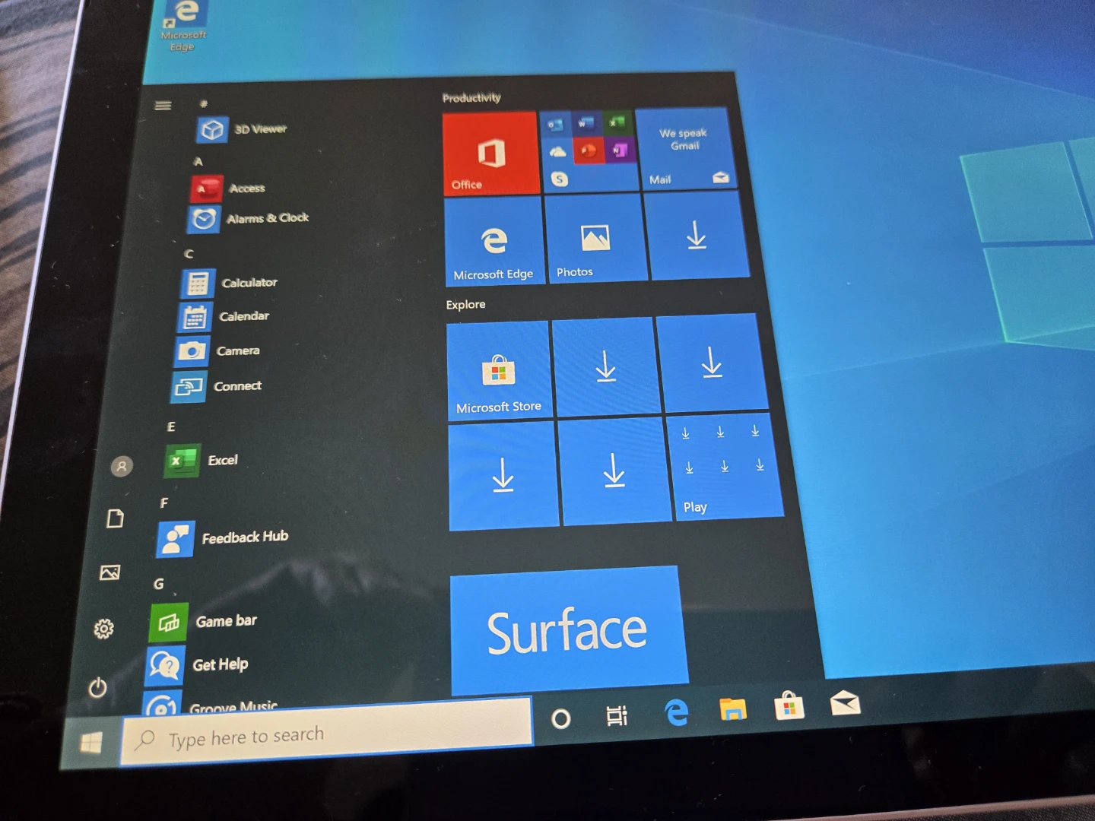Open Mail from the taskbar
The image size is (1095, 821).
[845, 703]
